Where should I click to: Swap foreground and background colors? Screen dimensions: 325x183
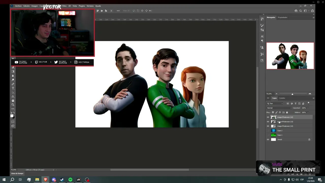(14, 113)
